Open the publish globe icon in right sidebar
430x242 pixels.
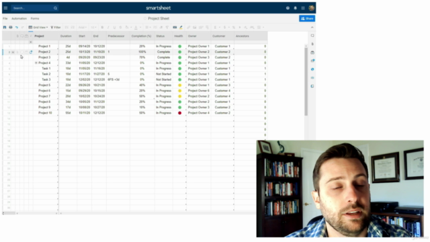click(x=312, y=69)
